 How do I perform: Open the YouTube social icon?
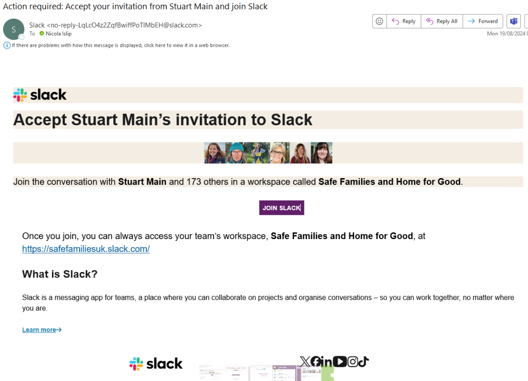tap(340, 362)
